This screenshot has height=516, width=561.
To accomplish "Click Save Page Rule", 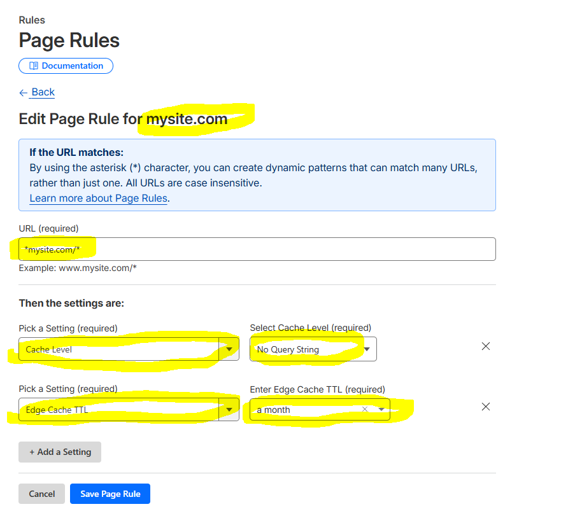I will coord(110,494).
